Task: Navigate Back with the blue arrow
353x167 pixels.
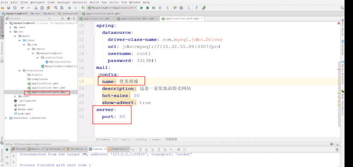Action: (x=69, y=8)
